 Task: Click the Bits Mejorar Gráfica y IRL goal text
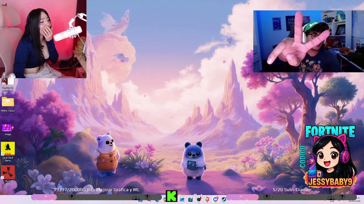[x=96, y=190]
